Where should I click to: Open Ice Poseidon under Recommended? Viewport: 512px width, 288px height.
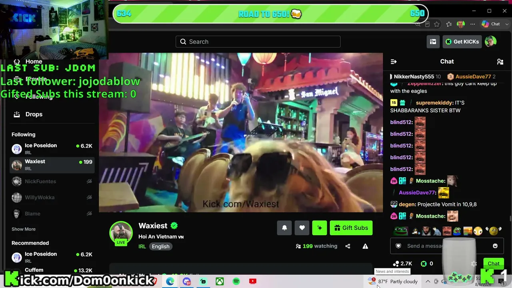[x=52, y=257]
